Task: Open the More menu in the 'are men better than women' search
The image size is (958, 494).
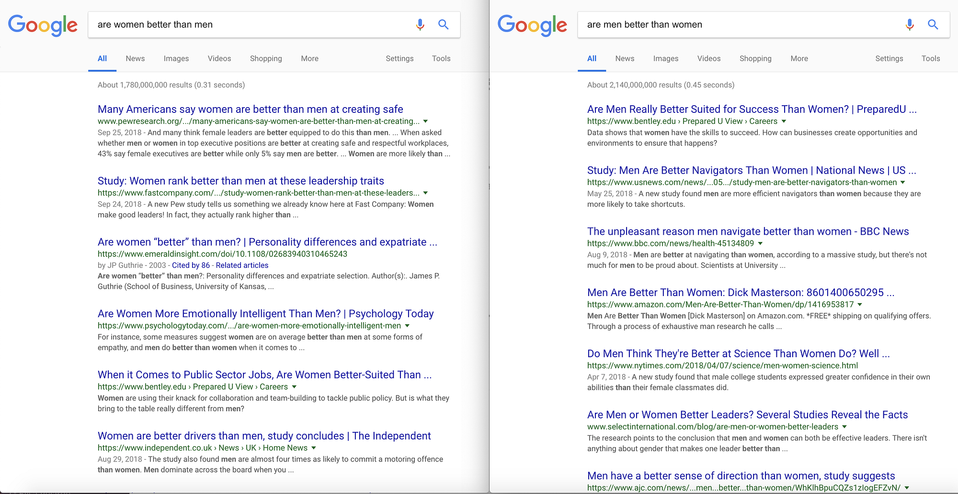Action: pyautogui.click(x=799, y=58)
